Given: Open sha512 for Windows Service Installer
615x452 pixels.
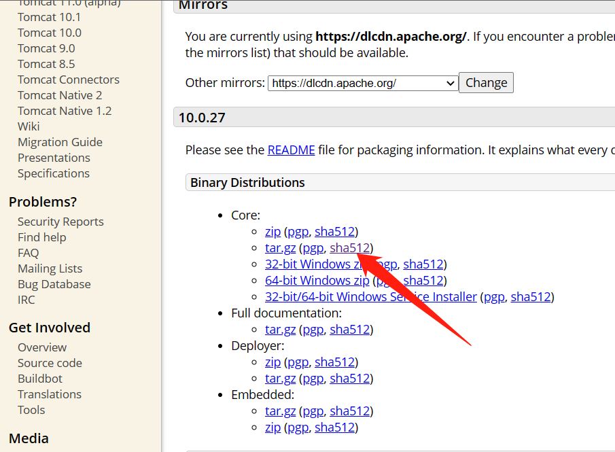Looking at the screenshot, I should [531, 297].
